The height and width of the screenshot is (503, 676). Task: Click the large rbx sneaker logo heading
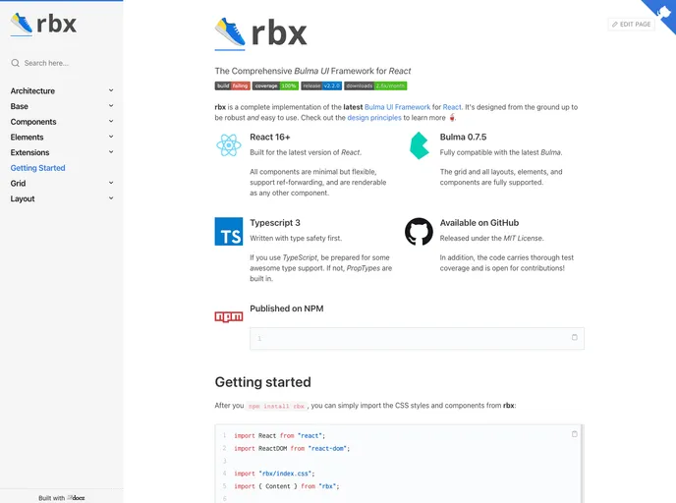260,33
